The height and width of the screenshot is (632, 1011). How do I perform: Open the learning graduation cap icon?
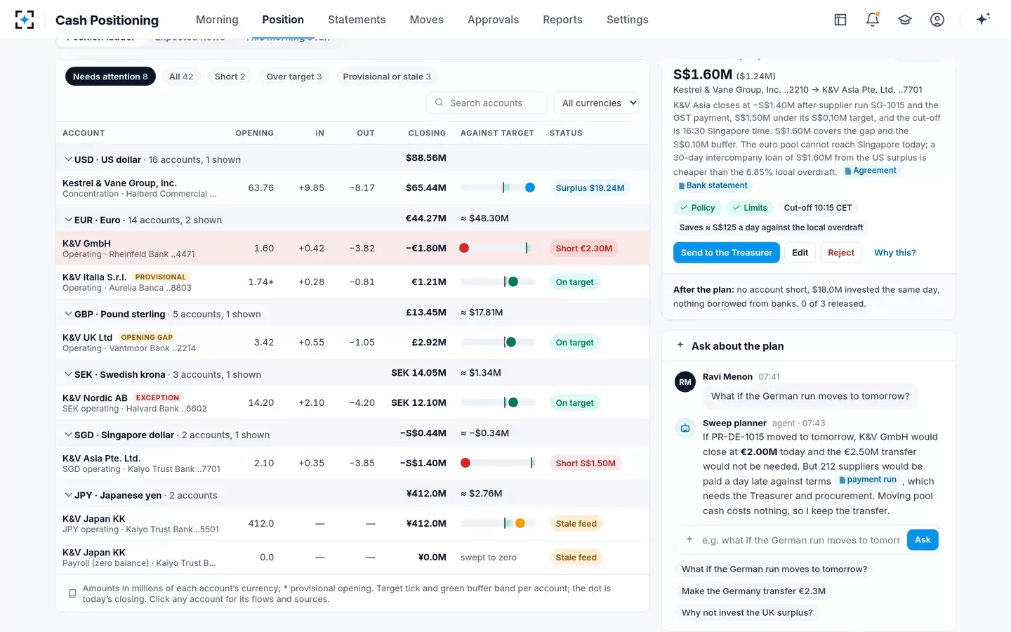pos(905,20)
